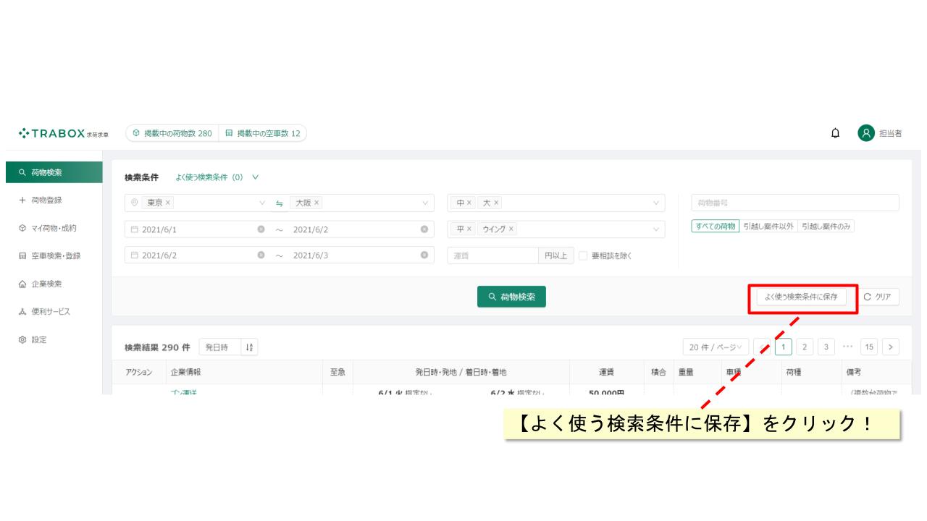
Task: Click よく使う検索条件に保存 button
Action: tap(801, 297)
